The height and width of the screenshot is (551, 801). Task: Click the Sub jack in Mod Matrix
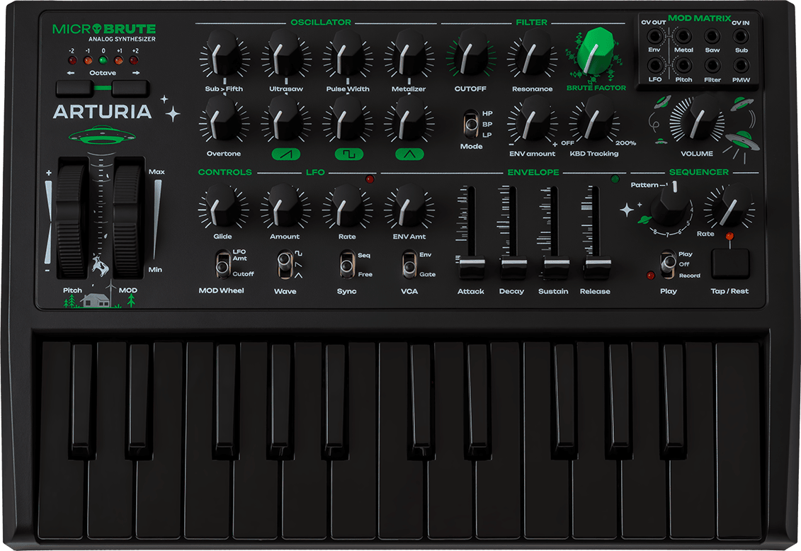point(741,36)
